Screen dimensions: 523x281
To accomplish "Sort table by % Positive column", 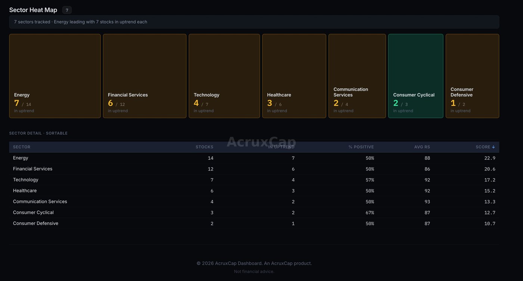I will click(x=361, y=147).
